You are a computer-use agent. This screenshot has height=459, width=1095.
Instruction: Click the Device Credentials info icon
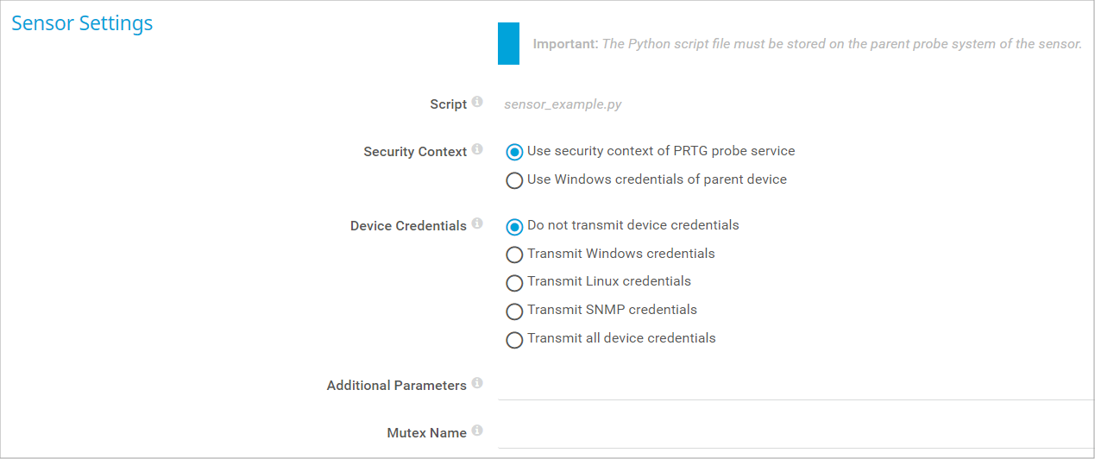click(x=477, y=224)
